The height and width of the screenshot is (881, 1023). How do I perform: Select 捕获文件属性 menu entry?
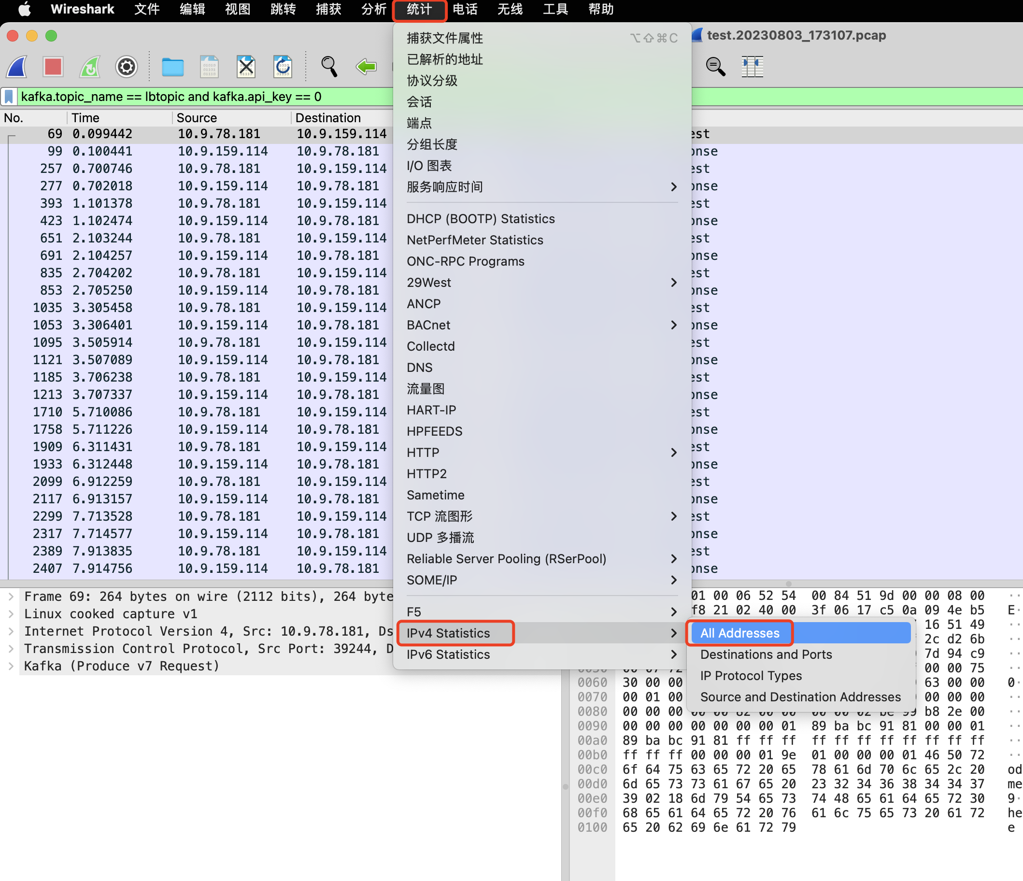541,38
